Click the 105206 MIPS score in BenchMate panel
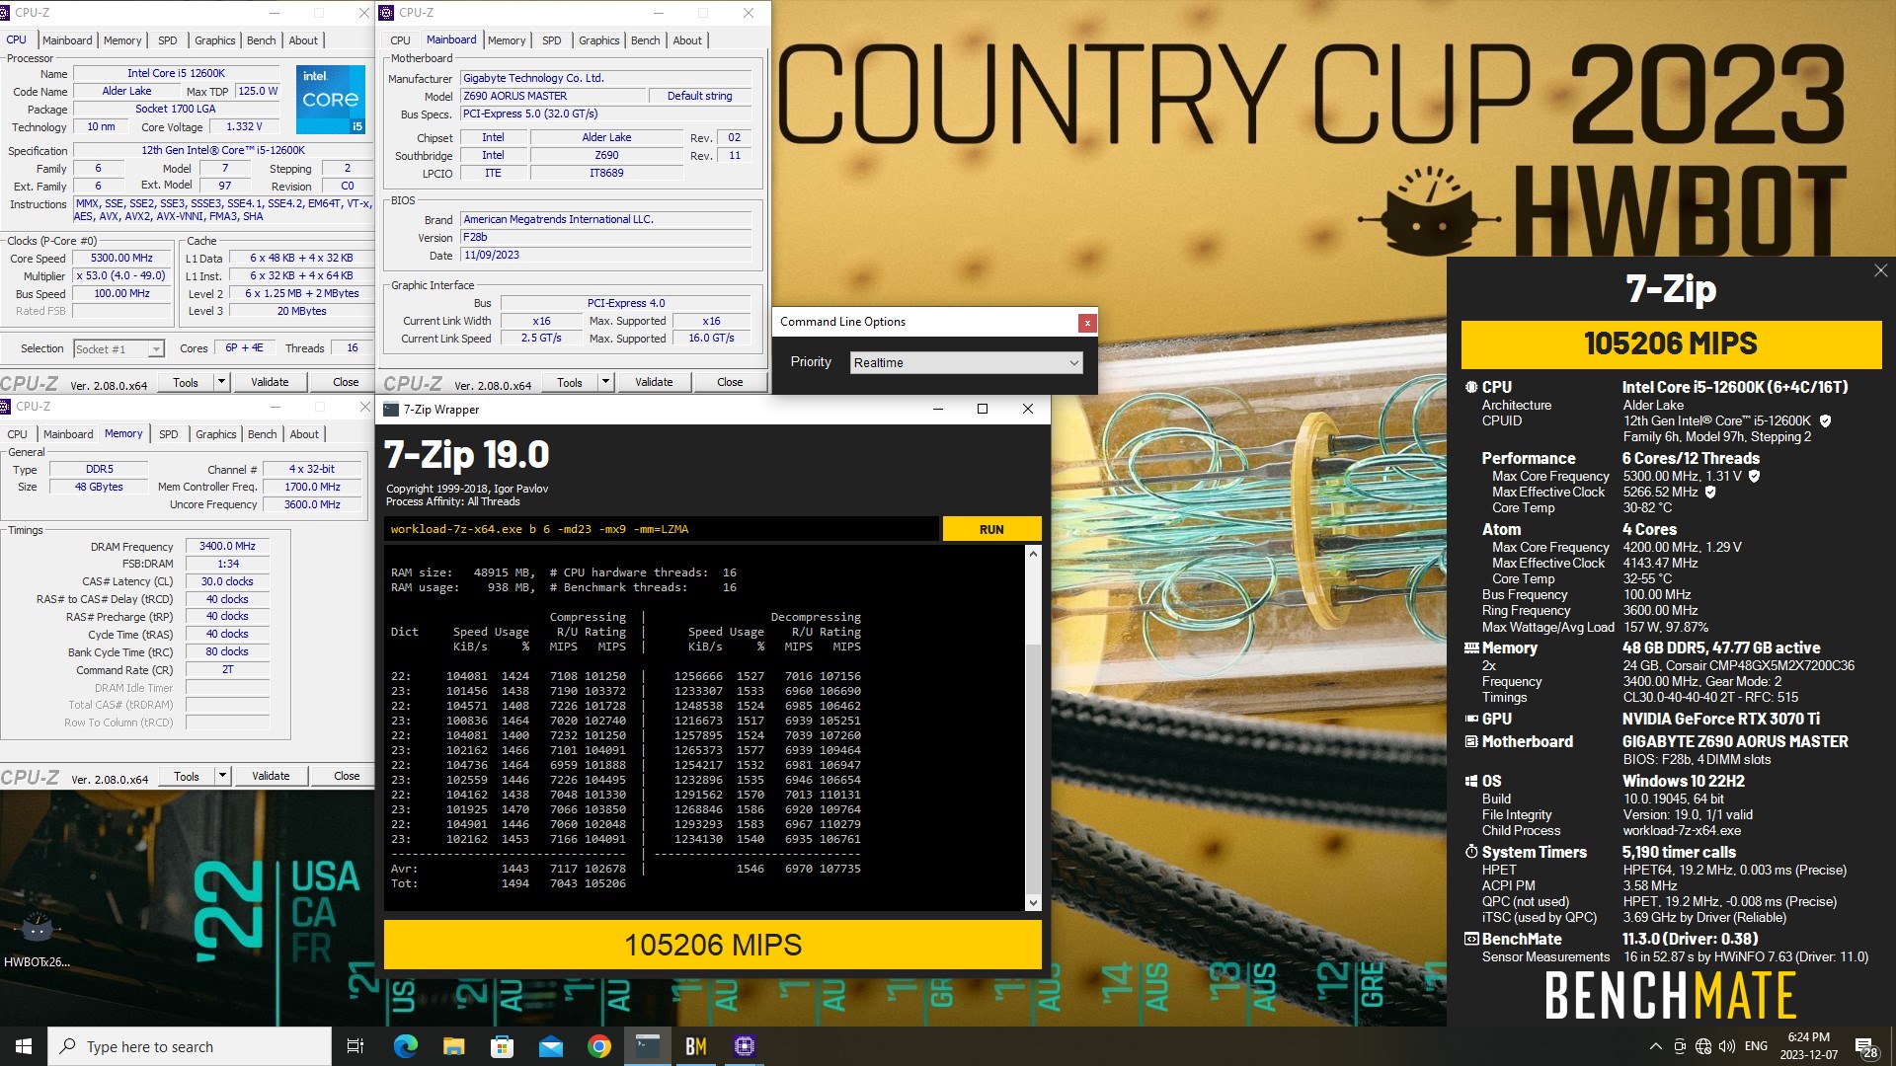 1671,343
